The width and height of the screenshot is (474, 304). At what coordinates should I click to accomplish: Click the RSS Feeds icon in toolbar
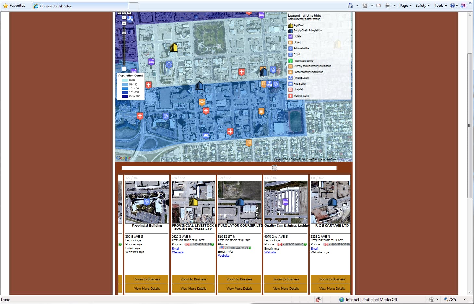[x=365, y=6]
